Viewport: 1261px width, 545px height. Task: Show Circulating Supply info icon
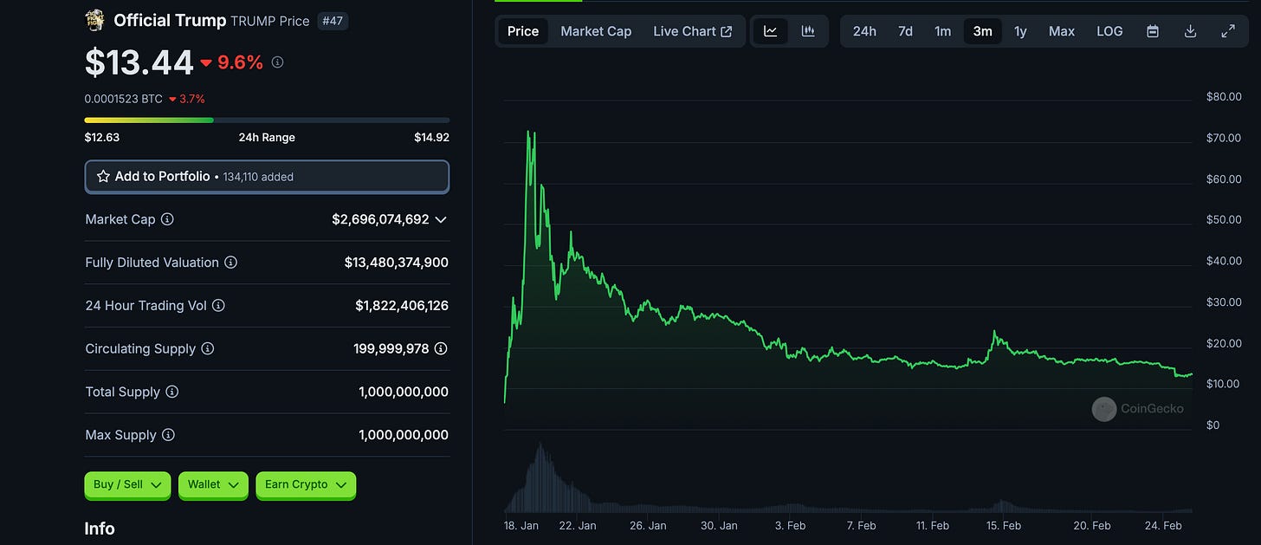coord(208,348)
